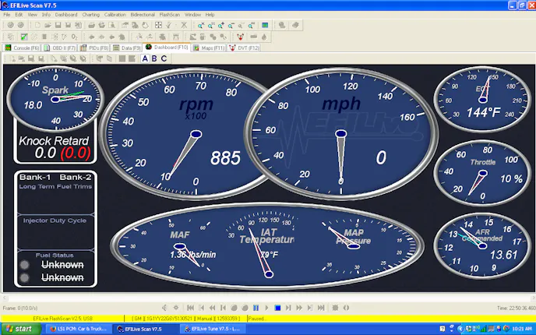Click the blue stop square button

tap(277, 308)
